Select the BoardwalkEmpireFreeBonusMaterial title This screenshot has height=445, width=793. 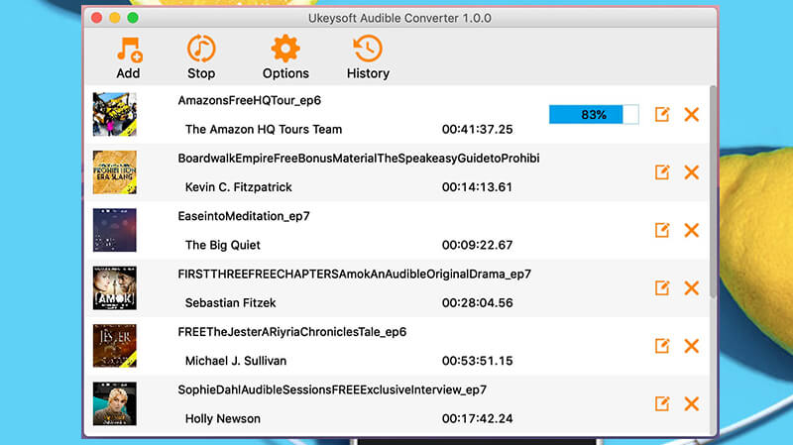click(359, 159)
